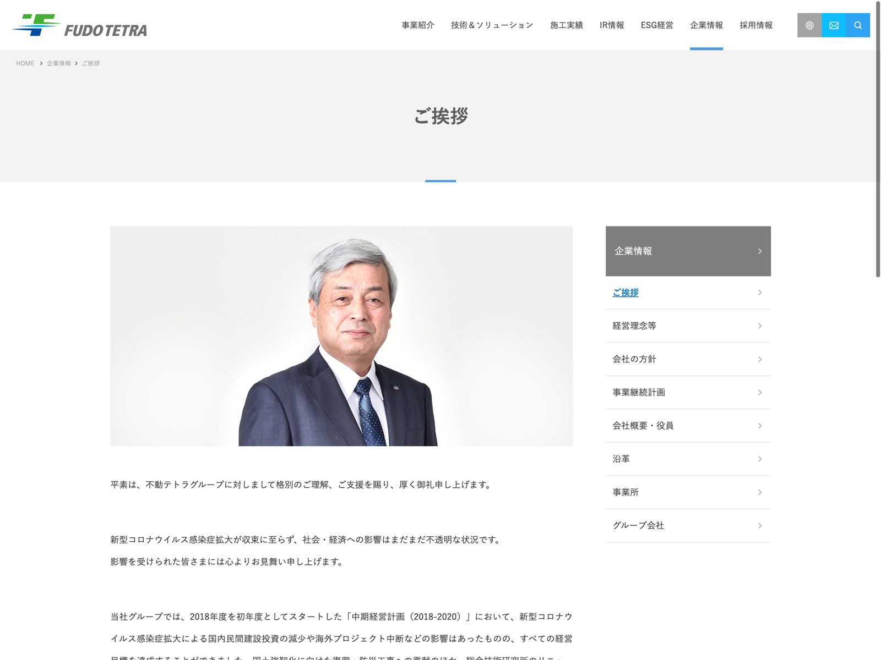The image size is (881, 660).
Task: Open 採用情報 in the top navigation
Action: coord(756,25)
